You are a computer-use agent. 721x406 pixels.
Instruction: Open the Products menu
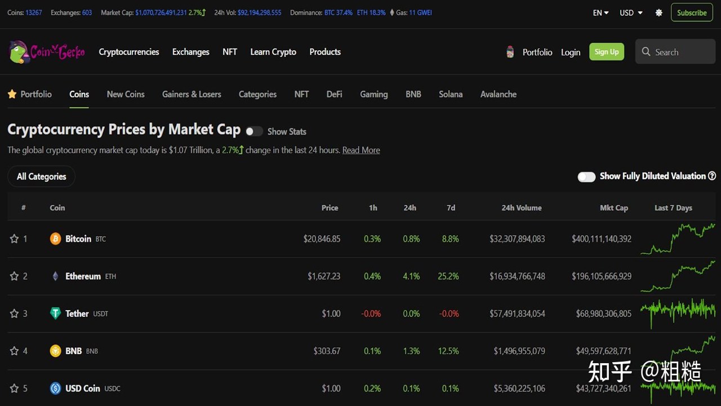tap(325, 52)
